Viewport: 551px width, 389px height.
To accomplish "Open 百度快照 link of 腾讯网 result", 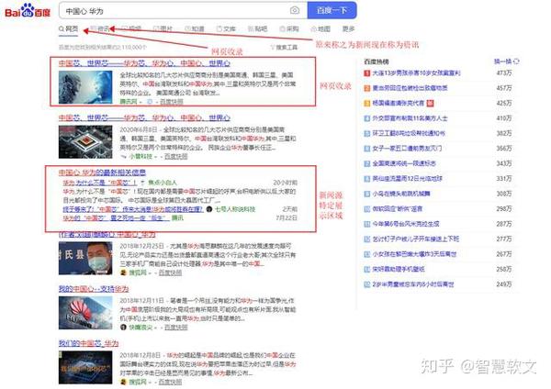I will (x=172, y=102).
